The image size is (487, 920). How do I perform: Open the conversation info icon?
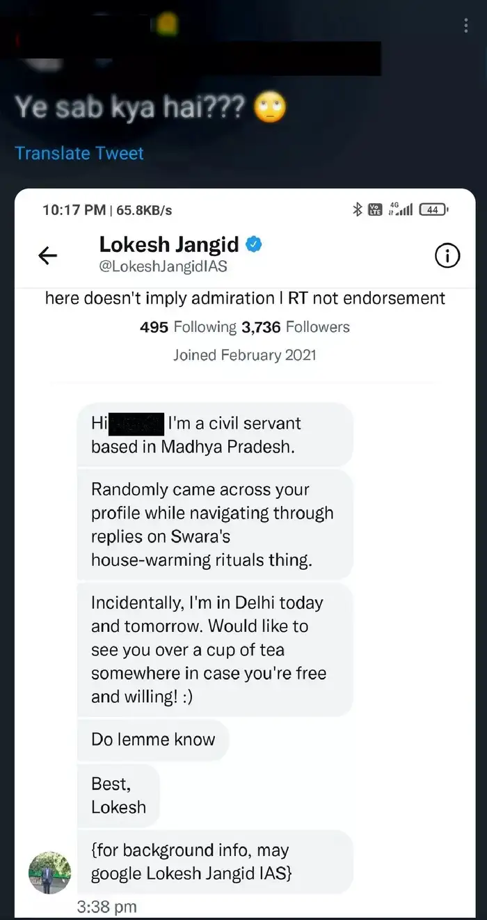coord(447,257)
